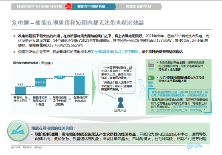Click the blue bordered conclusion text box

tap(180, 101)
